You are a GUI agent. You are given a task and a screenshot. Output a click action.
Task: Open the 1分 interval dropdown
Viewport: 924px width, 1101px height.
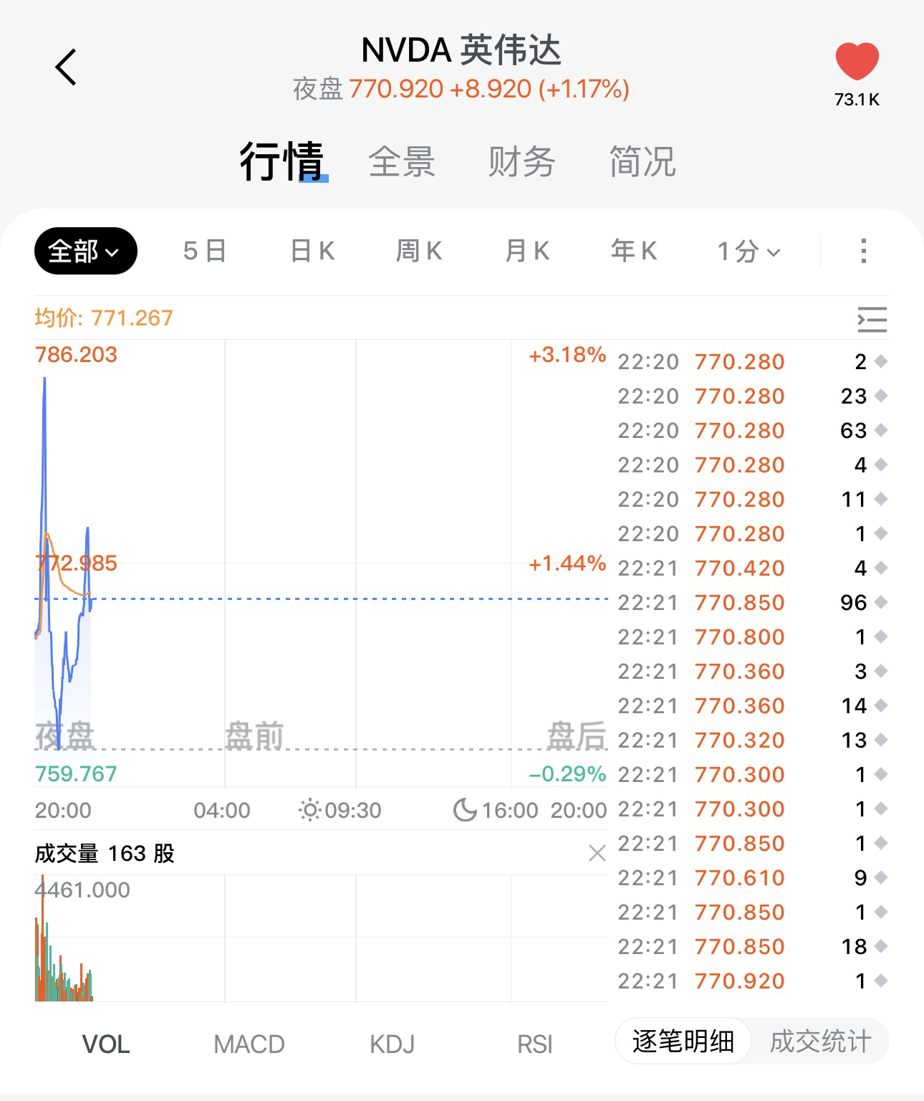point(749,252)
